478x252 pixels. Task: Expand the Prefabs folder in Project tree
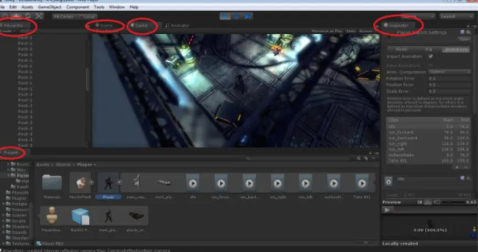(x=4, y=204)
